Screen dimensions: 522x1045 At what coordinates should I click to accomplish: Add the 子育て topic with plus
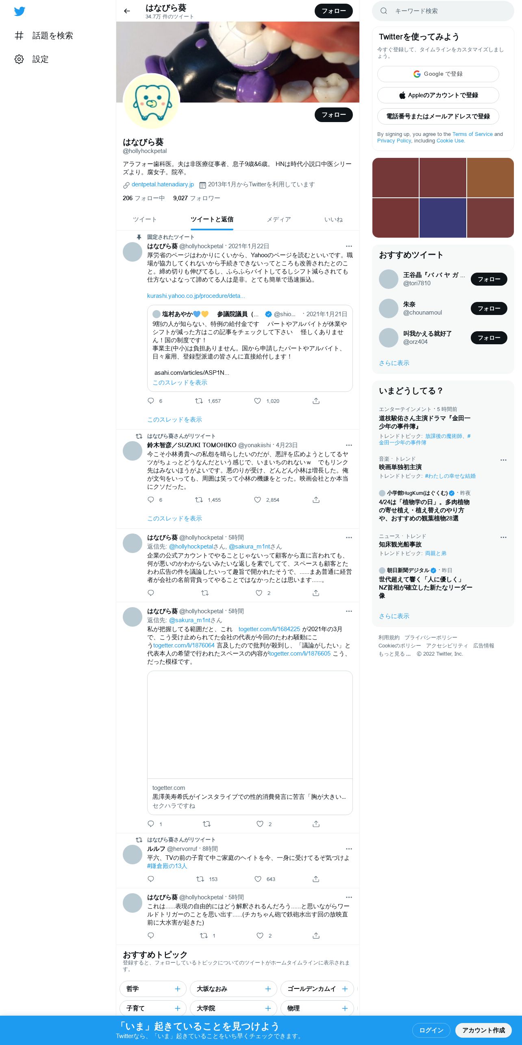pos(177,1008)
